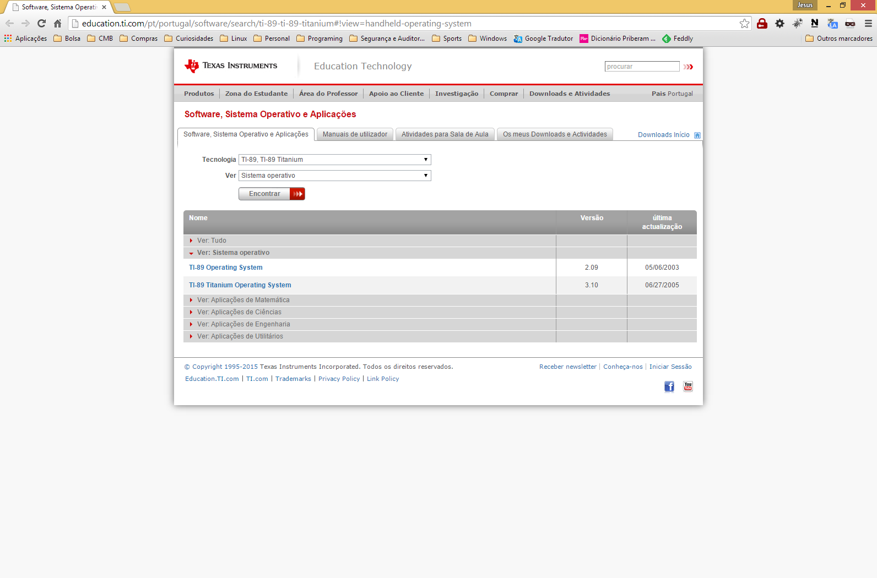Click the red lock extension icon

pyautogui.click(x=762, y=23)
